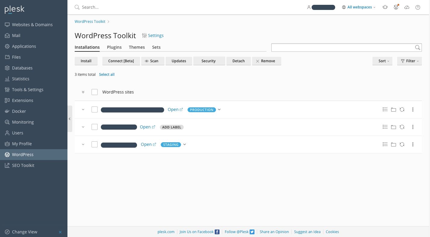
Task: Open the notifications bell icon
Action: [385, 7]
